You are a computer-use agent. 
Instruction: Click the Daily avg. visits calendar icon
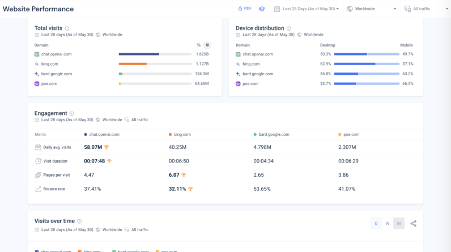tap(37, 147)
